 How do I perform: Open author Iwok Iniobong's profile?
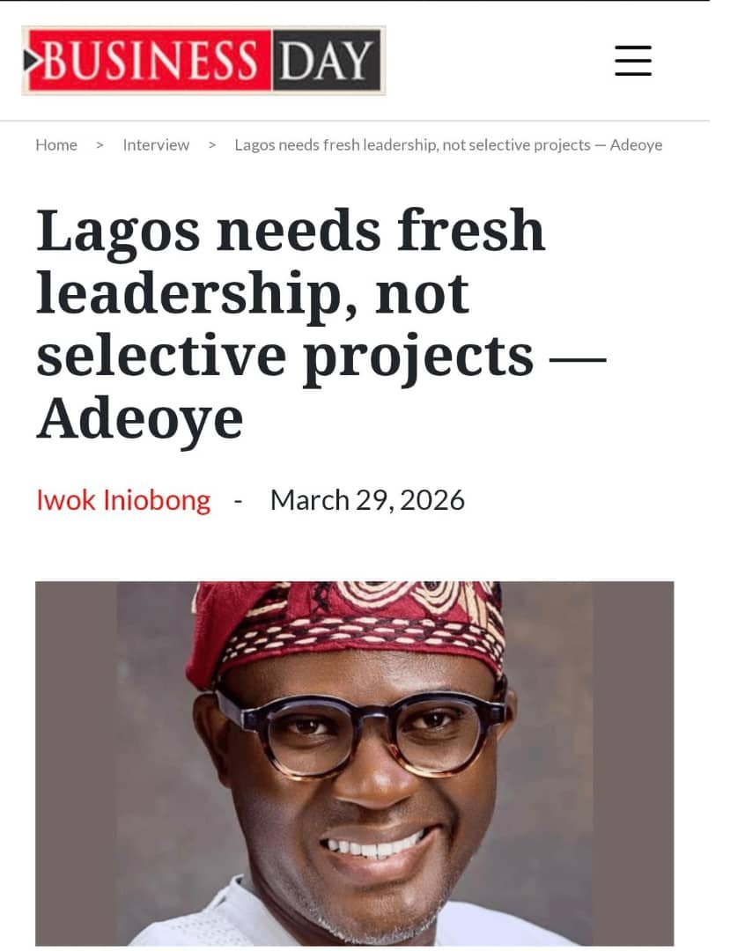[122, 499]
